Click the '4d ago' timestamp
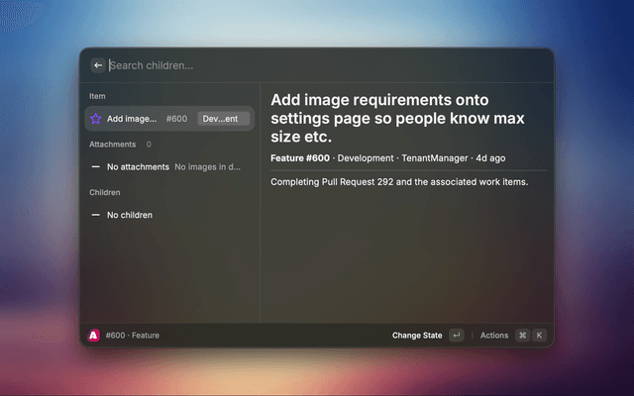 490,158
